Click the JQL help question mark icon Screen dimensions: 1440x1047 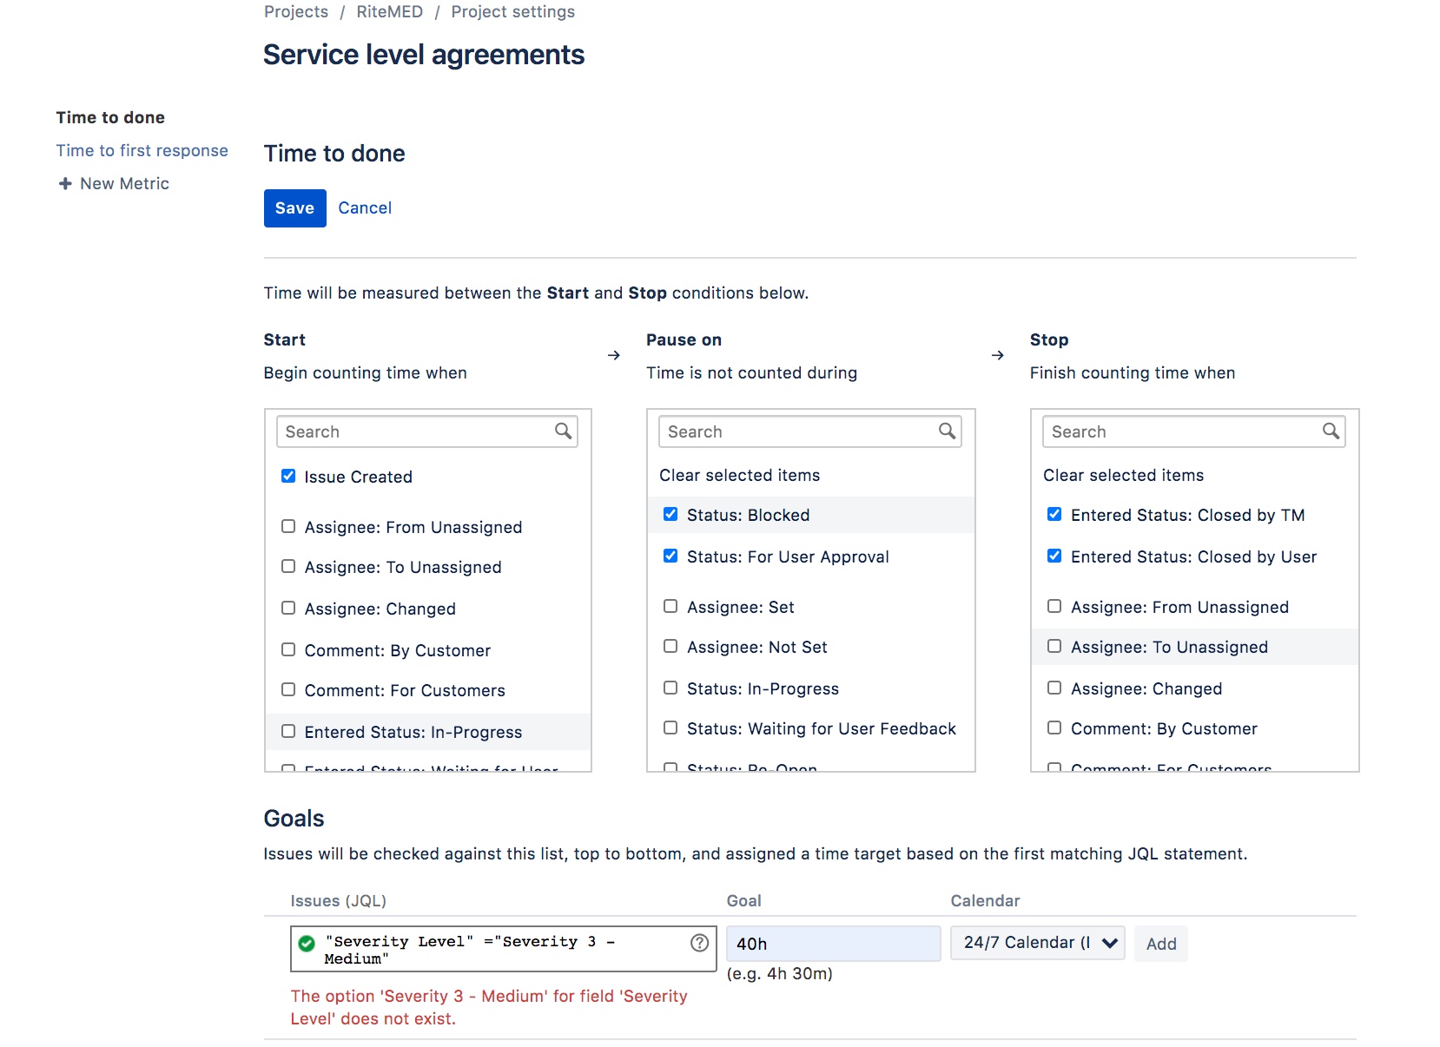pyautogui.click(x=699, y=943)
